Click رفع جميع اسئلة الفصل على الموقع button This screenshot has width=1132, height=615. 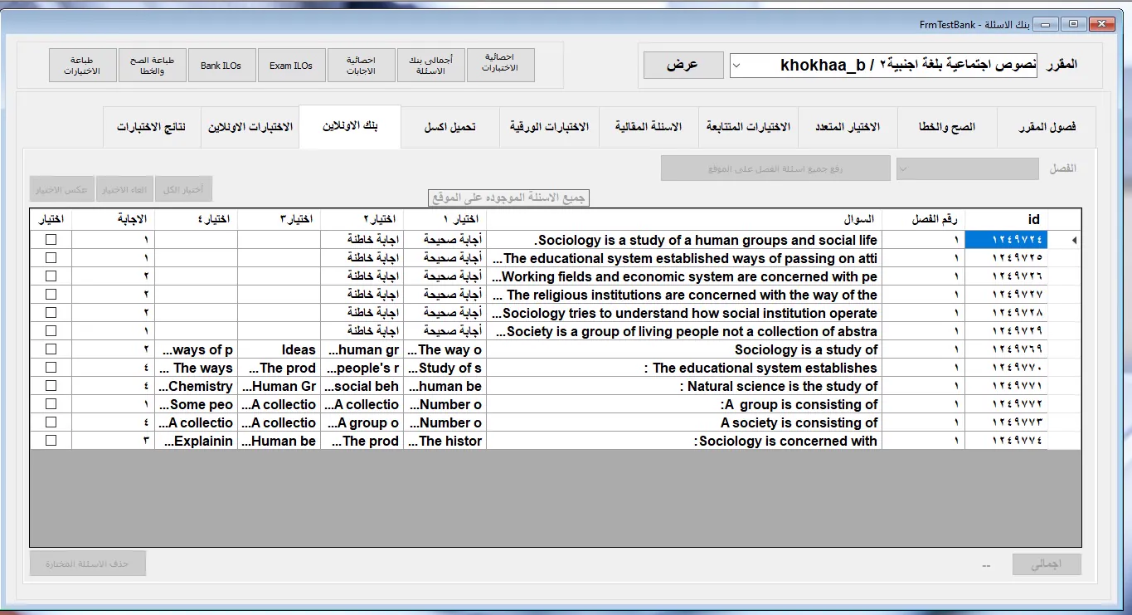775,168
